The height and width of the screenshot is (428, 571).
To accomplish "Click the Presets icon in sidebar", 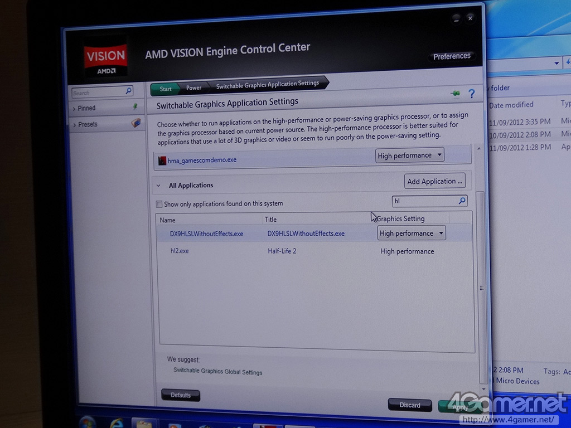I will click(136, 123).
